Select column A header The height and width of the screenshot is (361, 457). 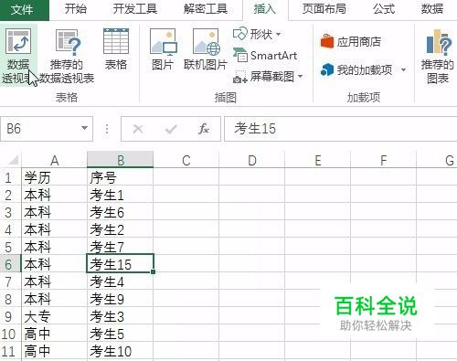pyautogui.click(x=54, y=160)
